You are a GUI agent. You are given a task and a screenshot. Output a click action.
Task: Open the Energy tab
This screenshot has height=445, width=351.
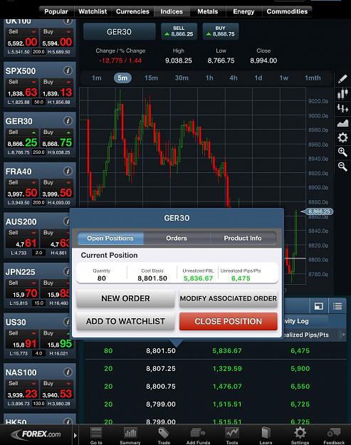point(243,11)
